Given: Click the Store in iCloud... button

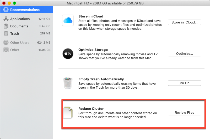Looking at the screenshot, I should point(184,22).
